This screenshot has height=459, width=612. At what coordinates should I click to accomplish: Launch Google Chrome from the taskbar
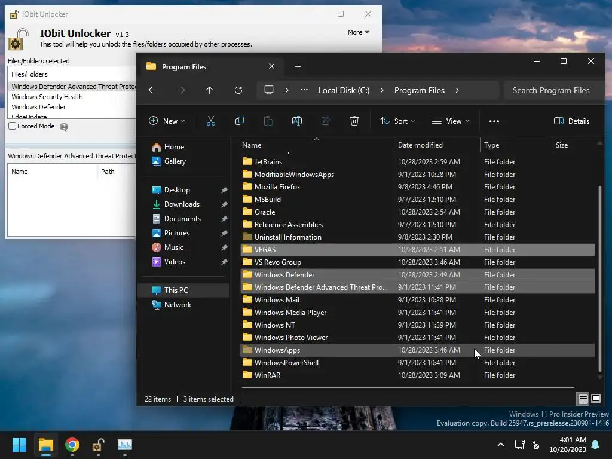point(72,445)
